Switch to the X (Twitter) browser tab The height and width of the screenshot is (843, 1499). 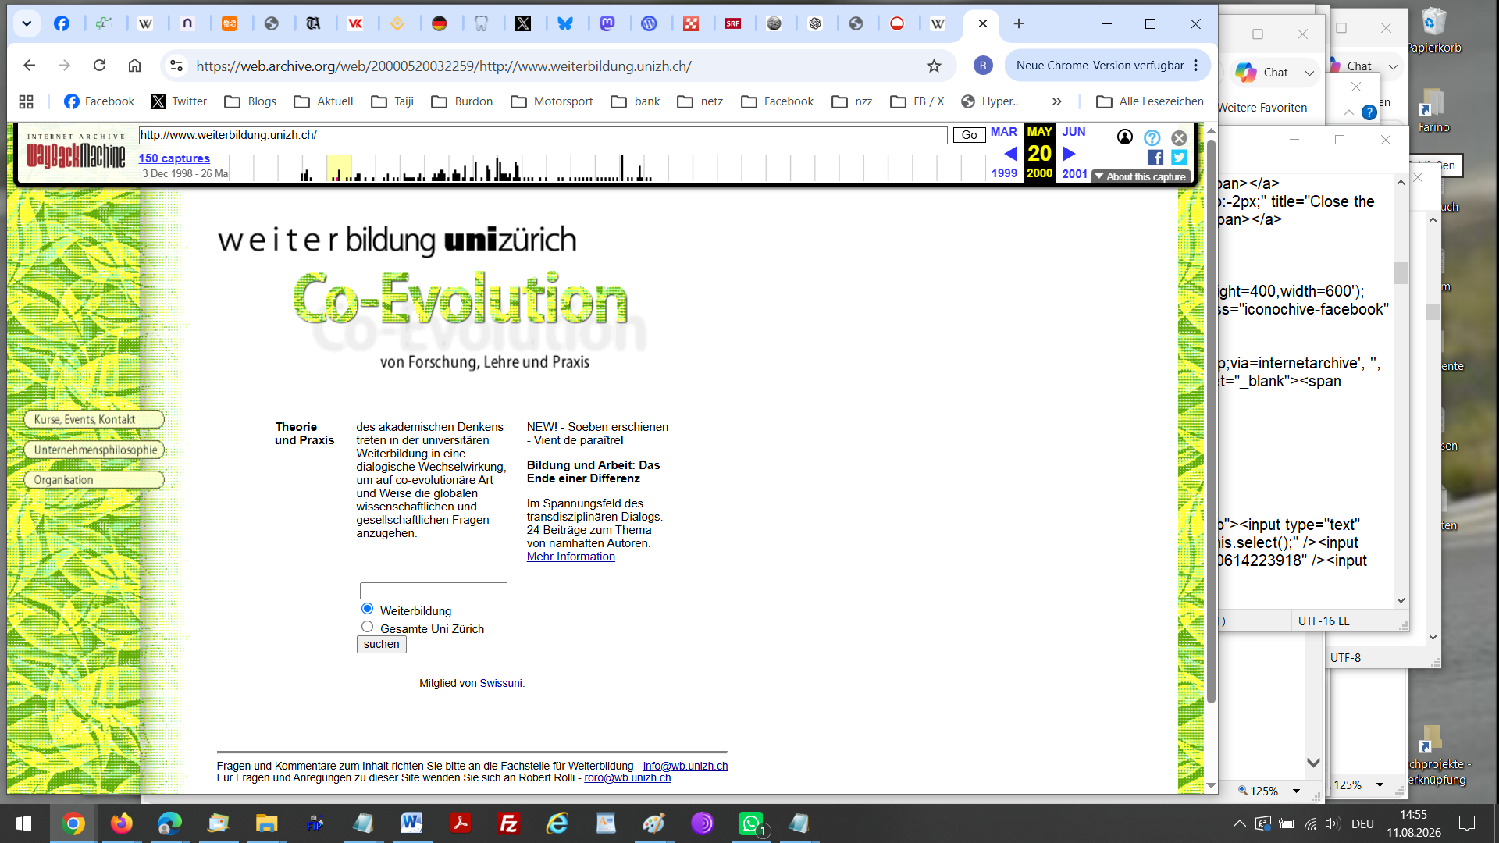click(523, 23)
